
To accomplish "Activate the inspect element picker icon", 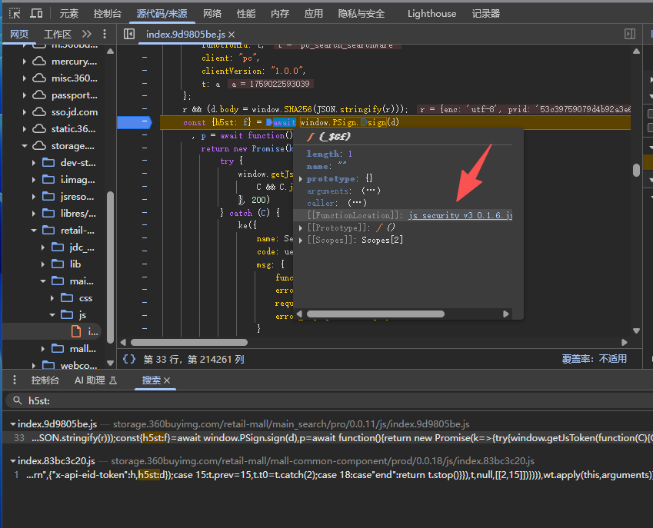I will [x=15, y=14].
